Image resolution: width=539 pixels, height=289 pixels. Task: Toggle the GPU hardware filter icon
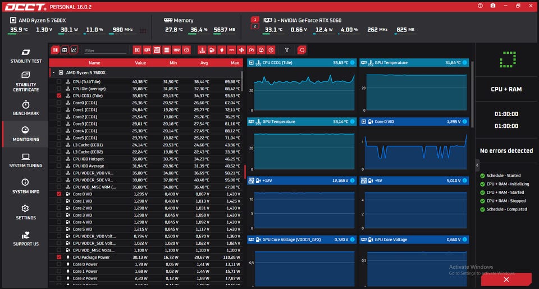pos(147,50)
